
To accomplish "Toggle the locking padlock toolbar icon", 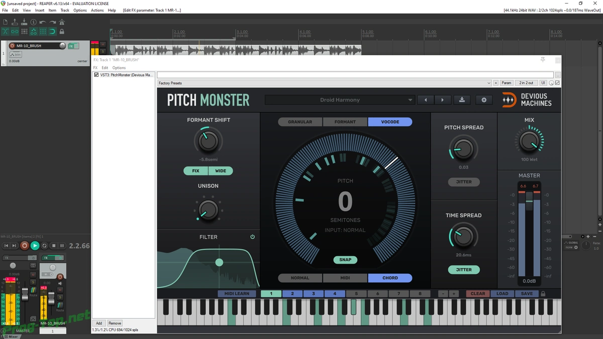I will tap(62, 32).
